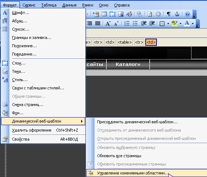207x177 pixels.
Task: Open formatting toolbar options arrow
Action: (198, 24)
